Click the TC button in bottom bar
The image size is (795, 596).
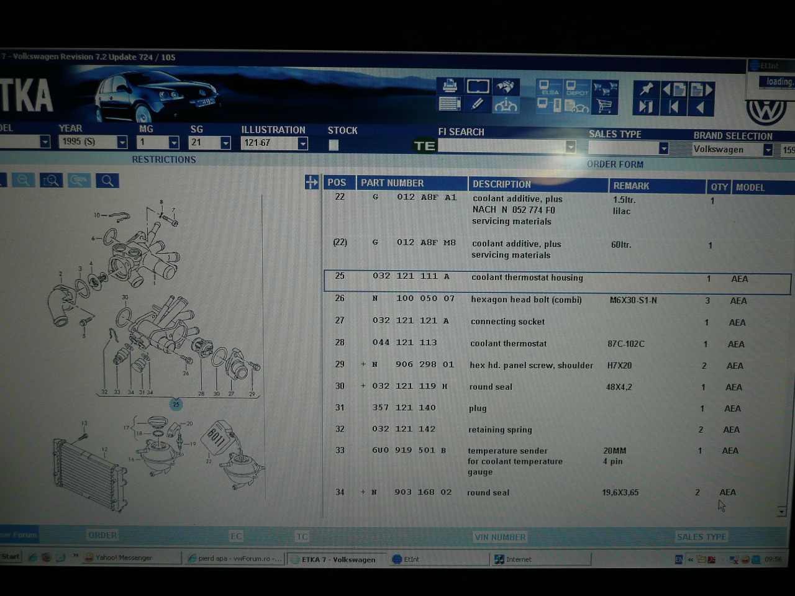[302, 536]
